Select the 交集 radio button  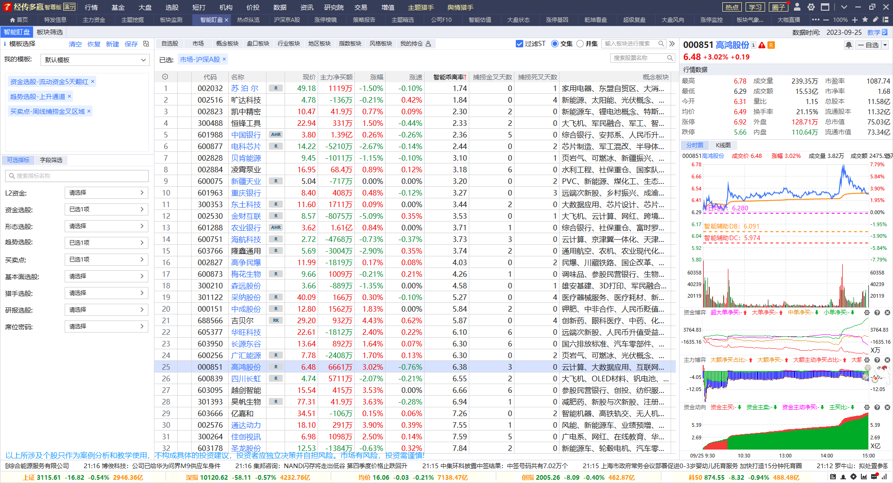[x=554, y=44]
